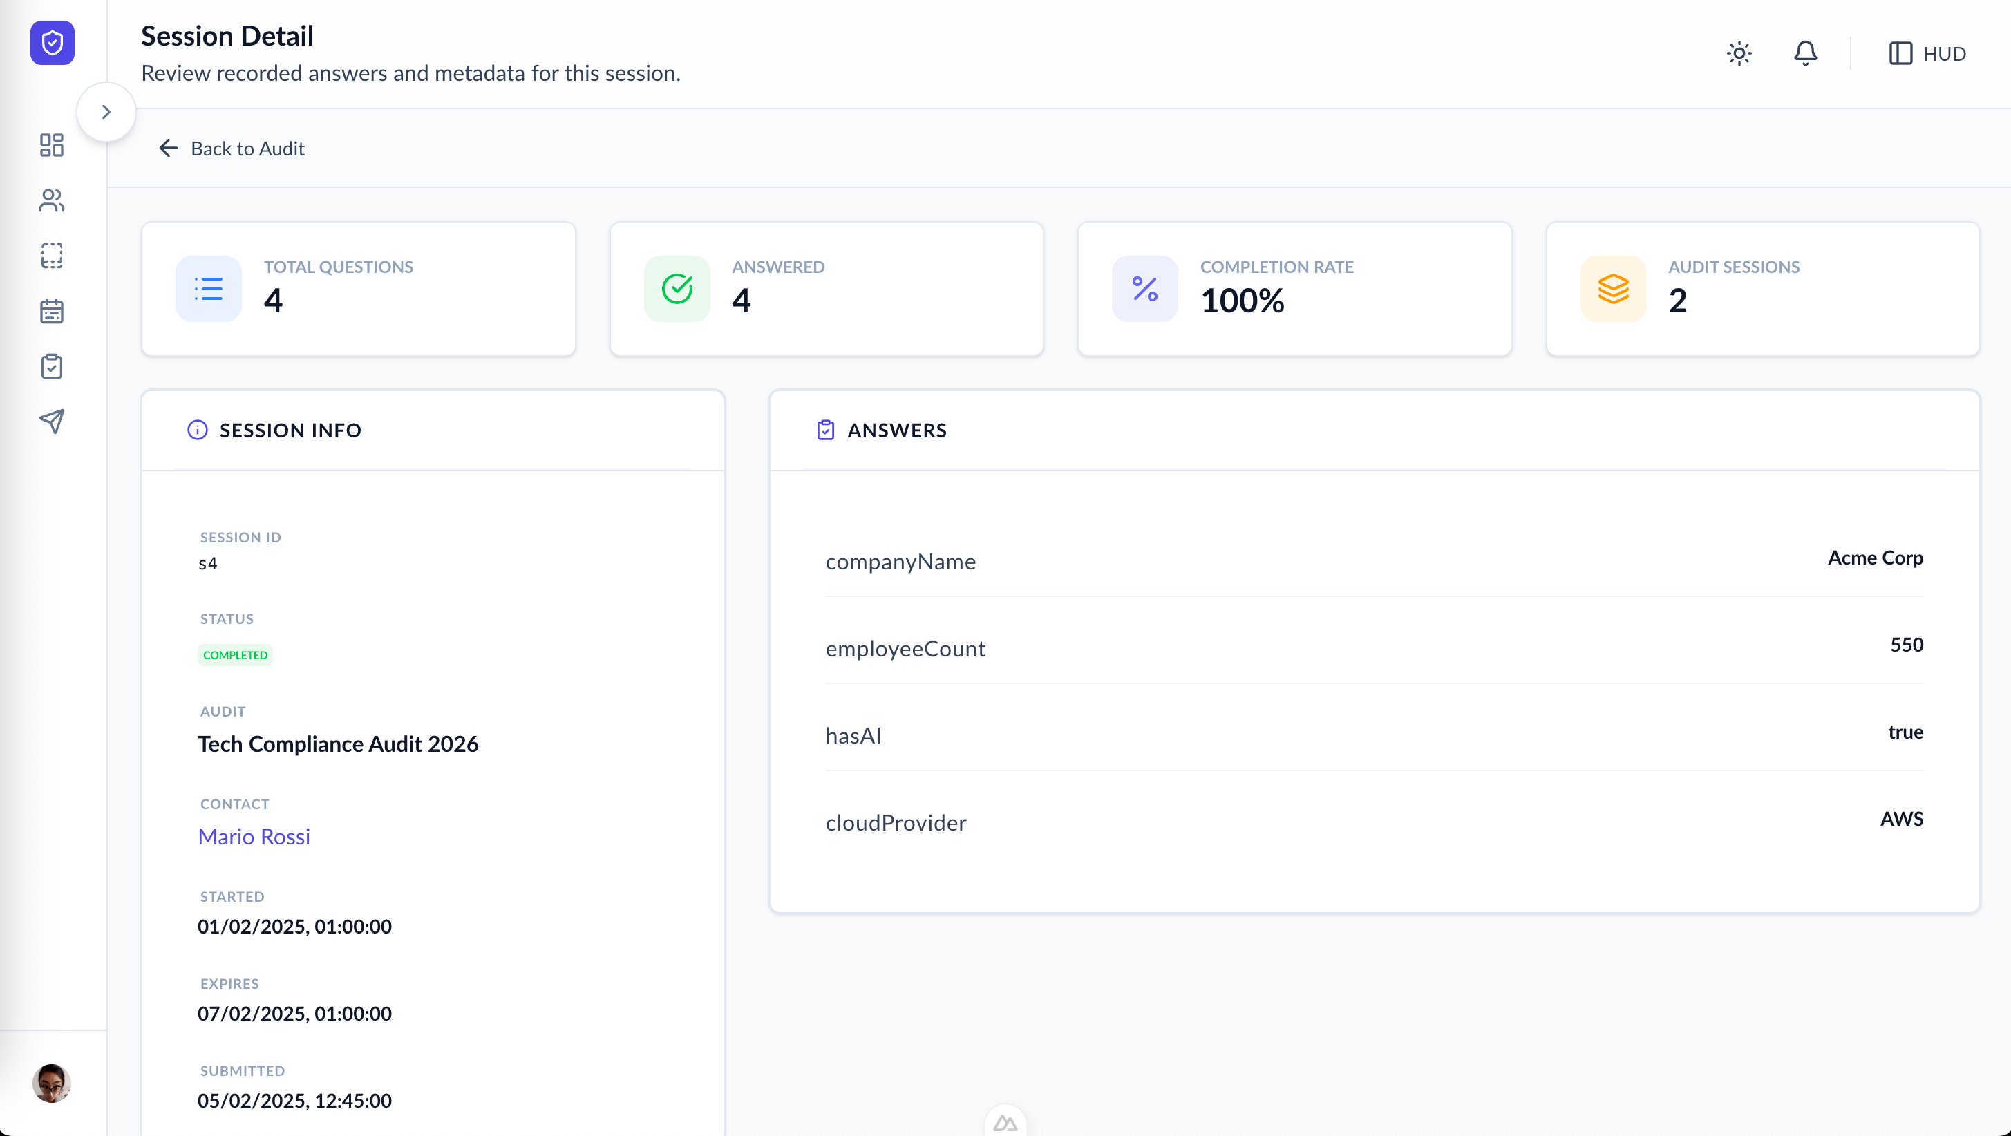
Task: Click the Total Questions list icon
Action: pyautogui.click(x=209, y=289)
